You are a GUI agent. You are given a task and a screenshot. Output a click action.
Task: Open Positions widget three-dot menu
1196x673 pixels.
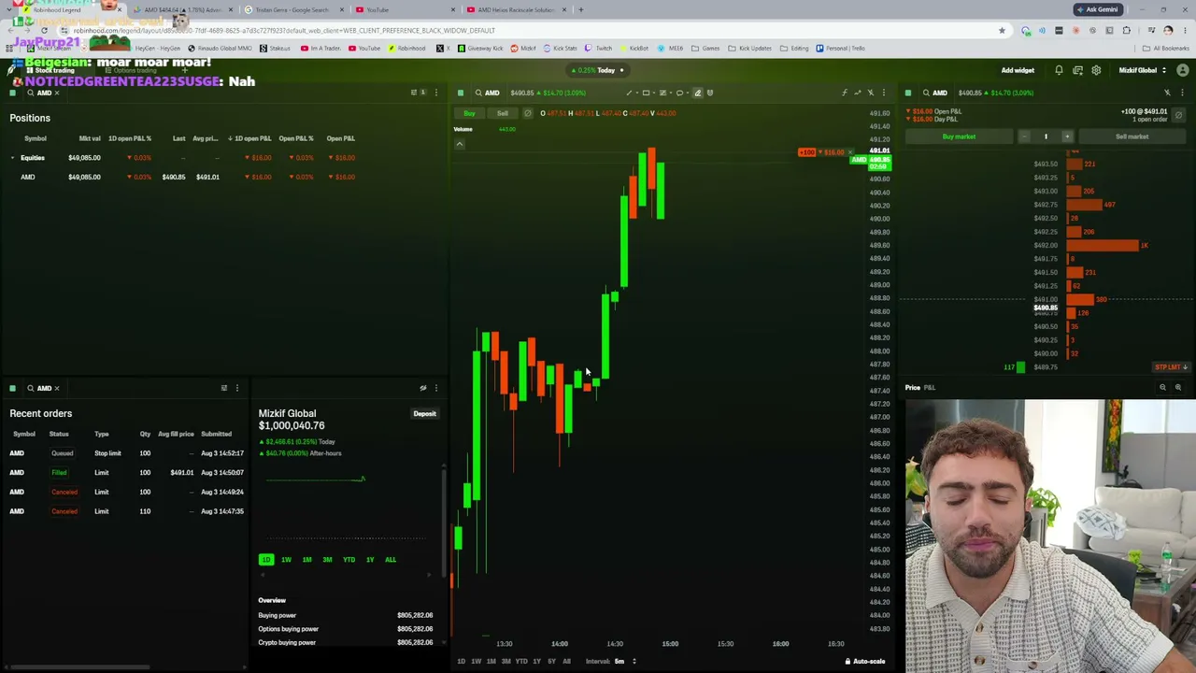point(435,93)
